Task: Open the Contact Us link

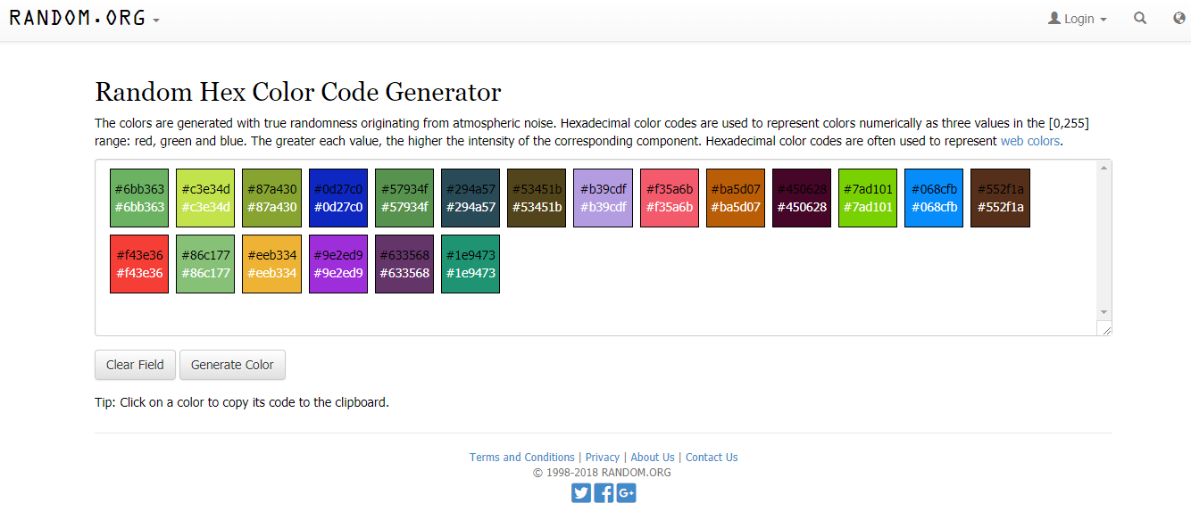Action: pyautogui.click(x=712, y=458)
